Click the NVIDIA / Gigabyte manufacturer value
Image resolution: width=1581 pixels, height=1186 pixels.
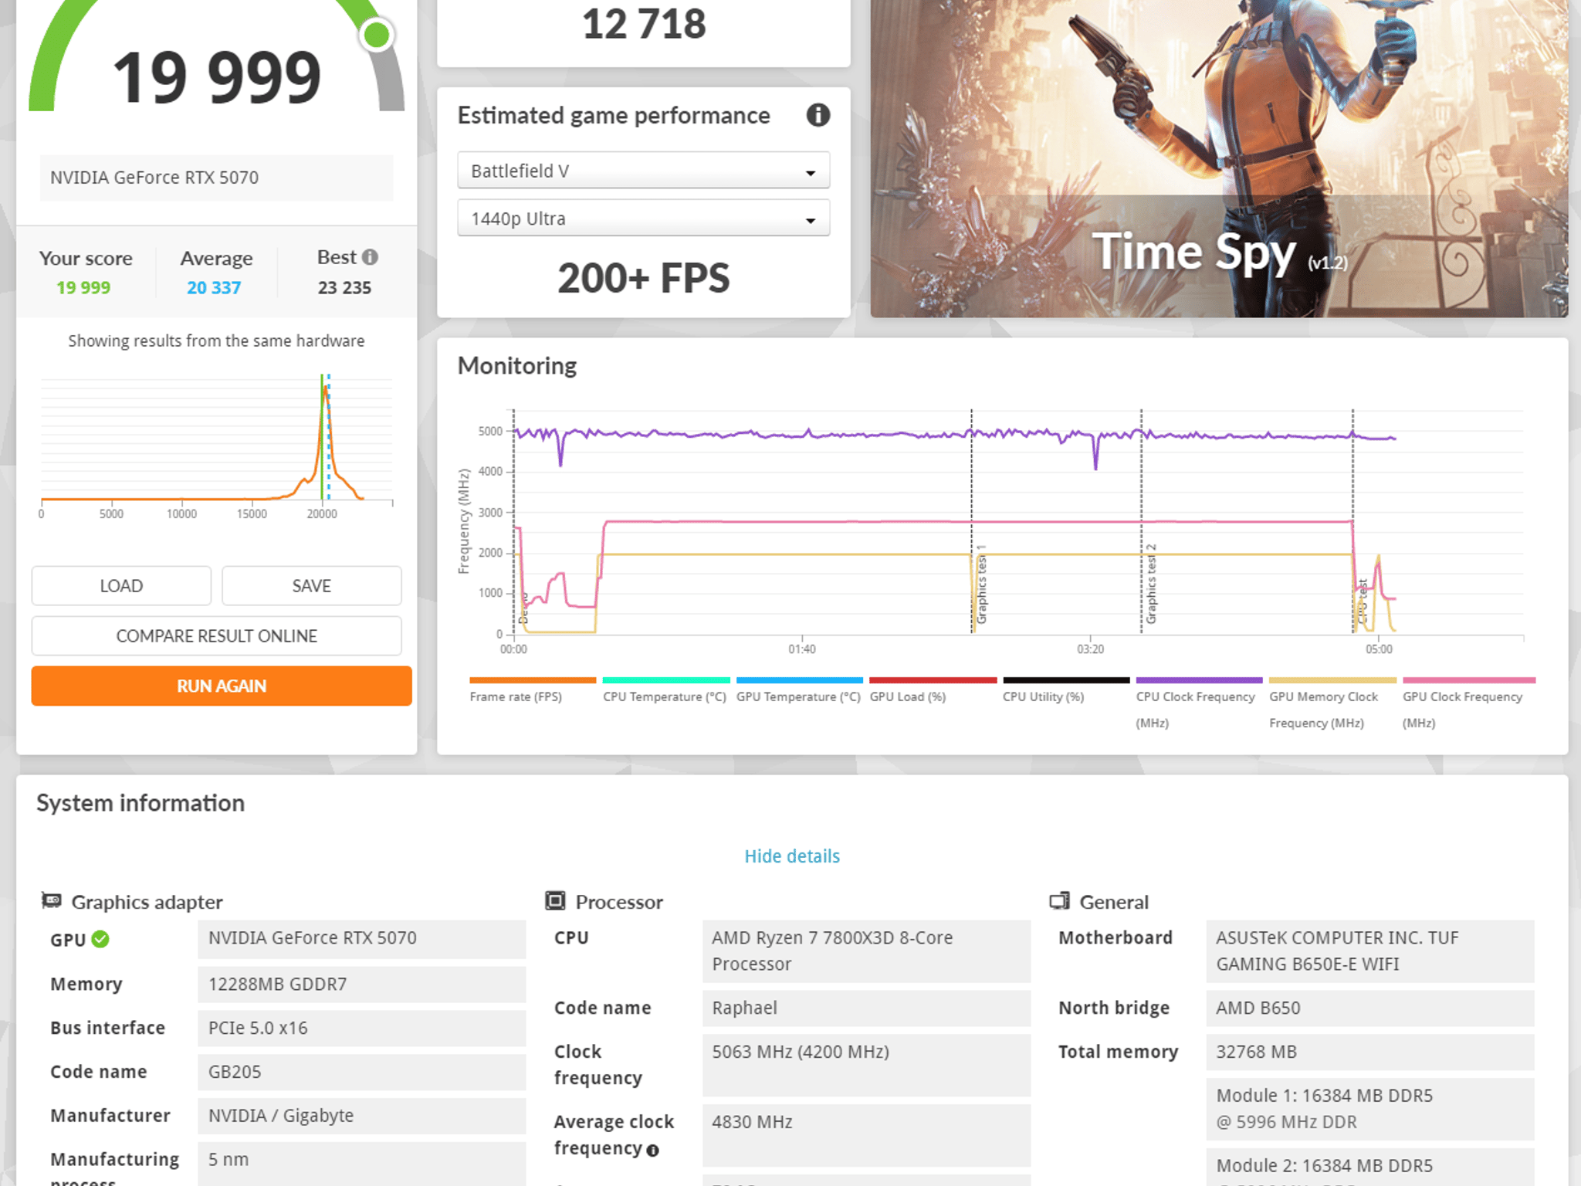tap(361, 1116)
